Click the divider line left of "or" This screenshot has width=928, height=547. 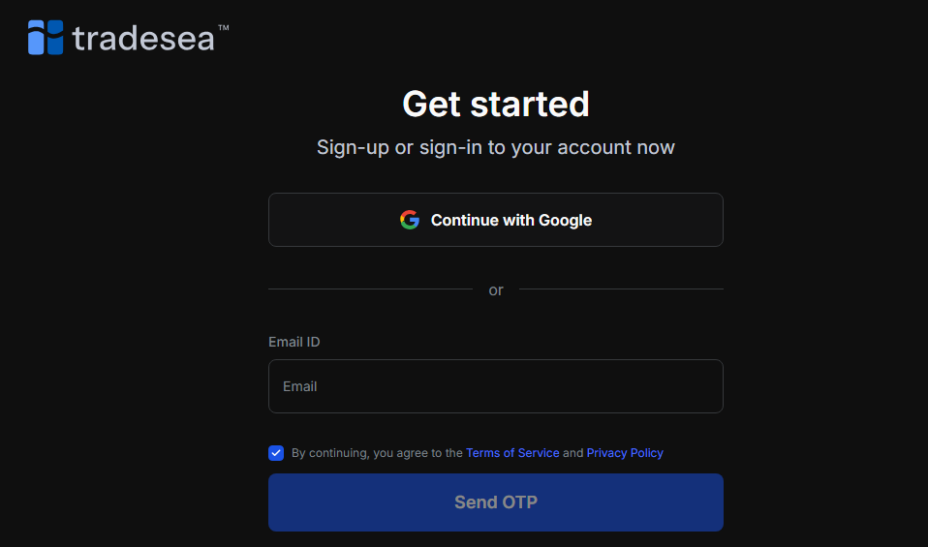pyautogui.click(x=370, y=289)
